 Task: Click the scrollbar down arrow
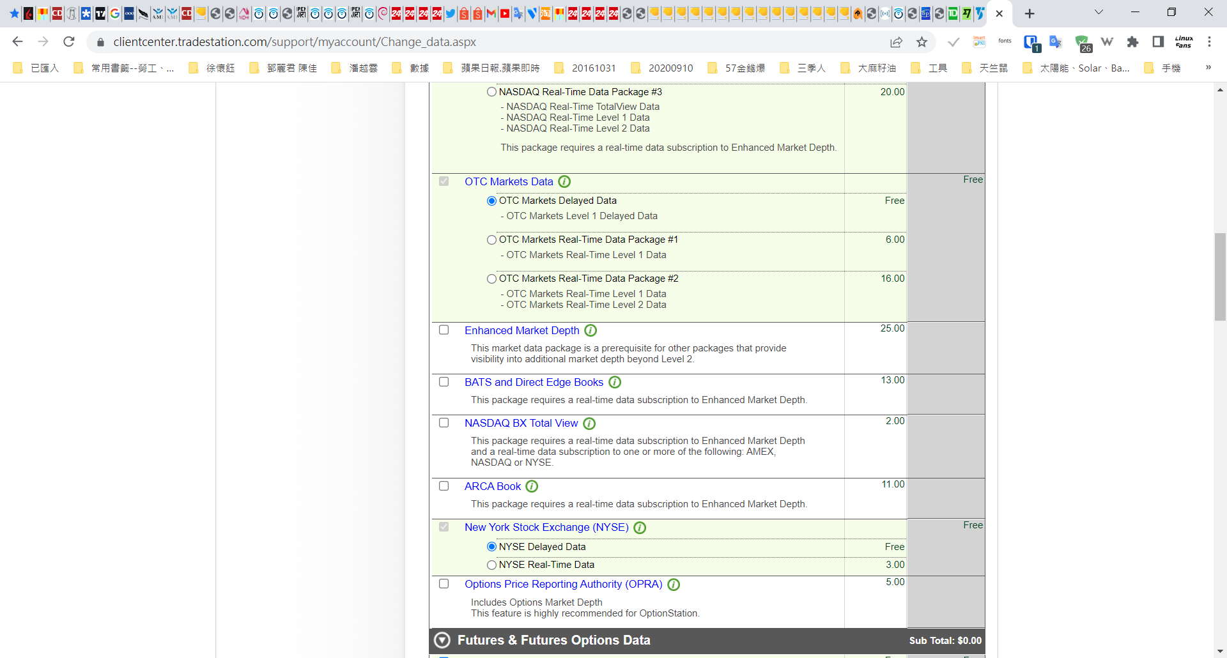point(1220,651)
